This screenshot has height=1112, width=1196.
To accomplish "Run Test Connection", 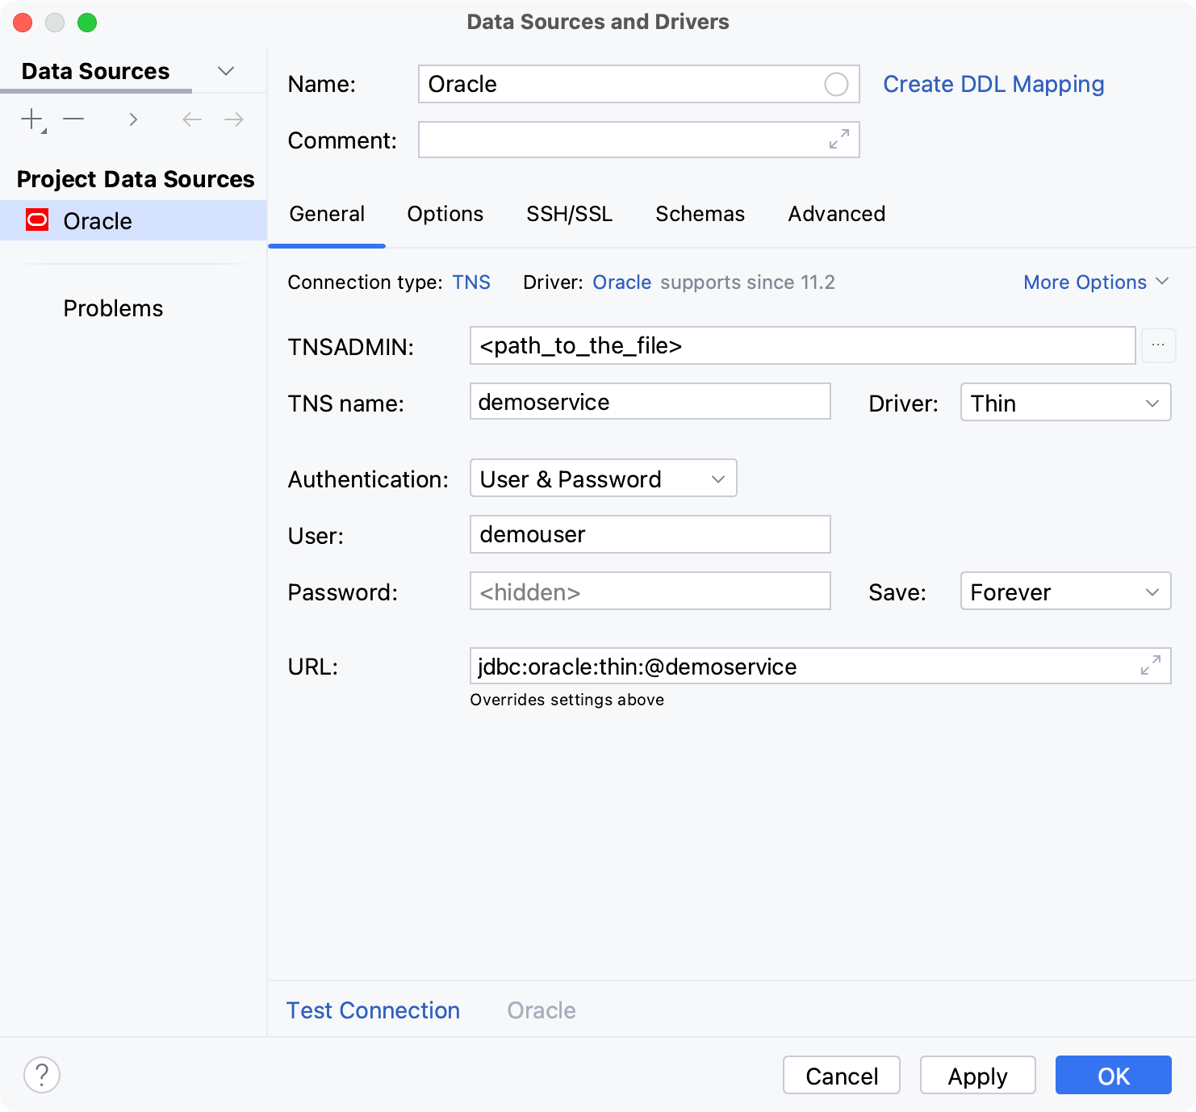I will (373, 1010).
